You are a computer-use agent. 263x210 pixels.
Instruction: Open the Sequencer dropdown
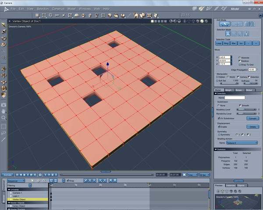pos(15,180)
